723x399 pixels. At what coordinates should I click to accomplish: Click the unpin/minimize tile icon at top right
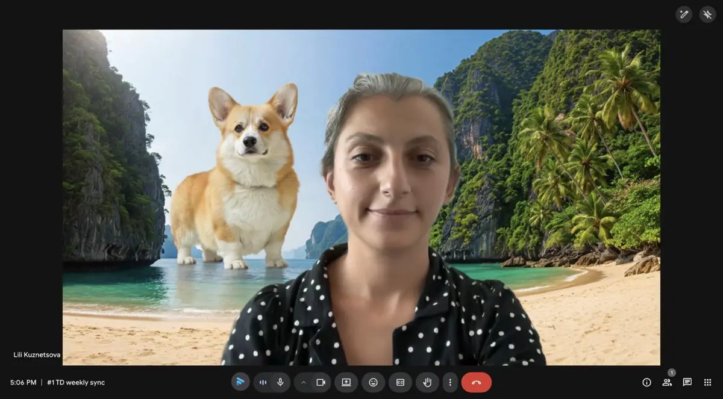(x=707, y=14)
